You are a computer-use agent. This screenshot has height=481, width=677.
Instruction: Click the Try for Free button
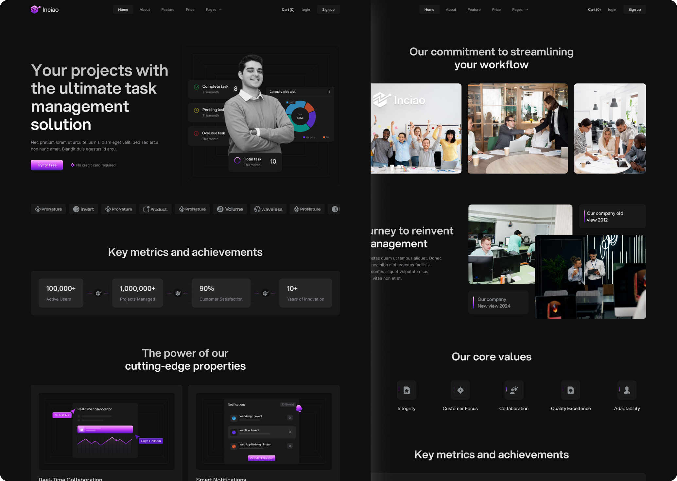(x=47, y=165)
